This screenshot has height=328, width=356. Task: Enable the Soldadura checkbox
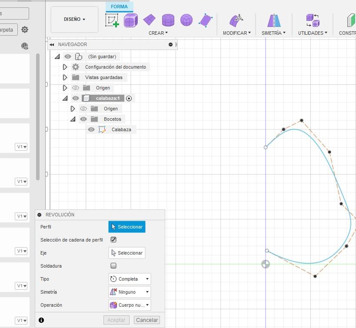(x=113, y=265)
